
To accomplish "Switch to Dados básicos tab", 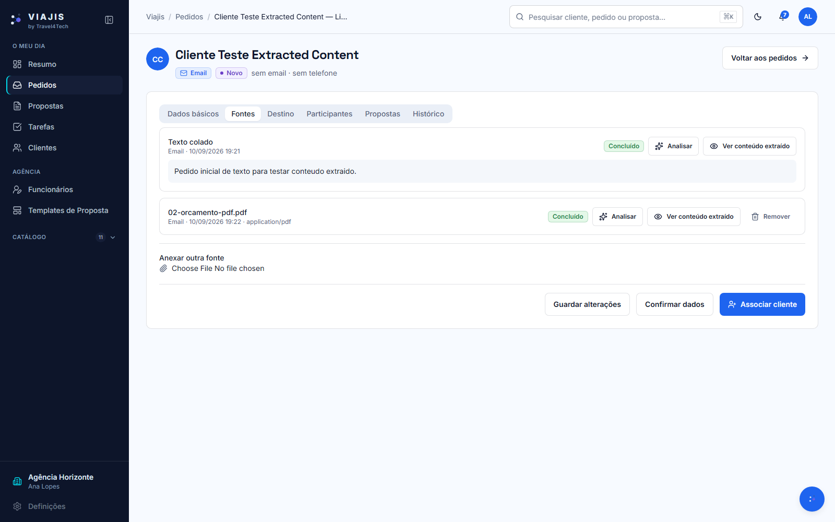I will coord(193,114).
